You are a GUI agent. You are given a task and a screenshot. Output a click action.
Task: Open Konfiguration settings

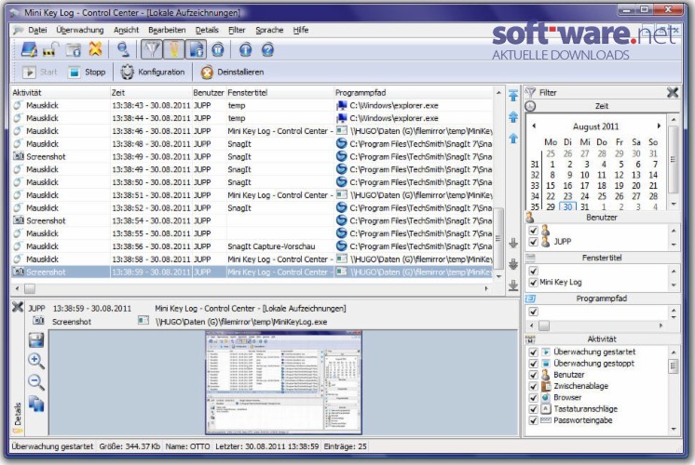[153, 72]
